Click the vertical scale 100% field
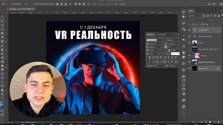Screen dimensions: 223x125 point(153,50)
